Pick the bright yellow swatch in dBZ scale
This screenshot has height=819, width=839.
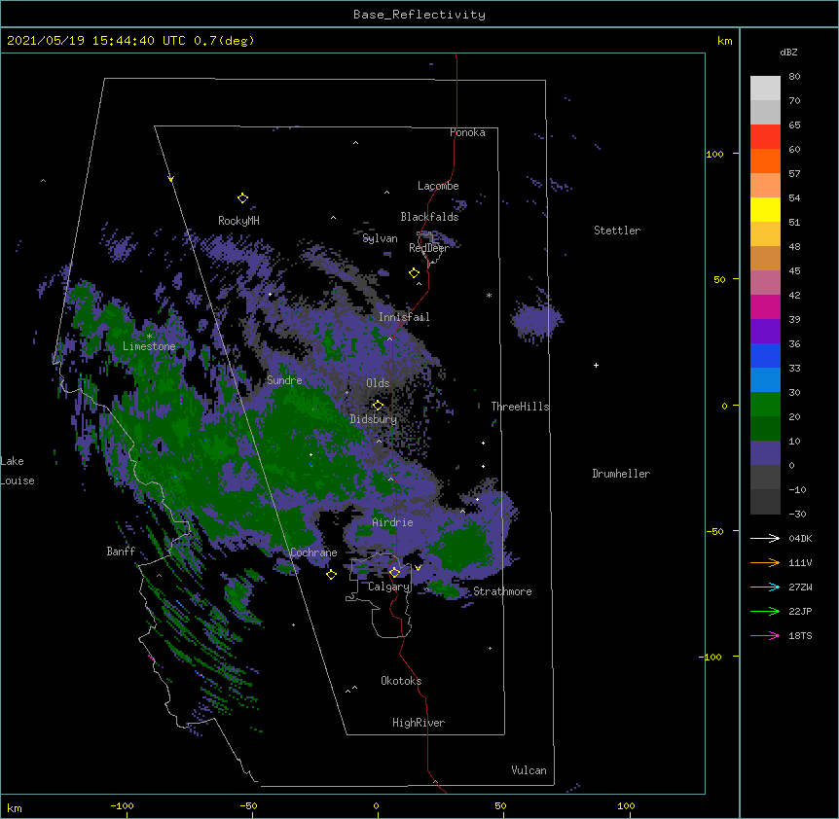tap(765, 209)
